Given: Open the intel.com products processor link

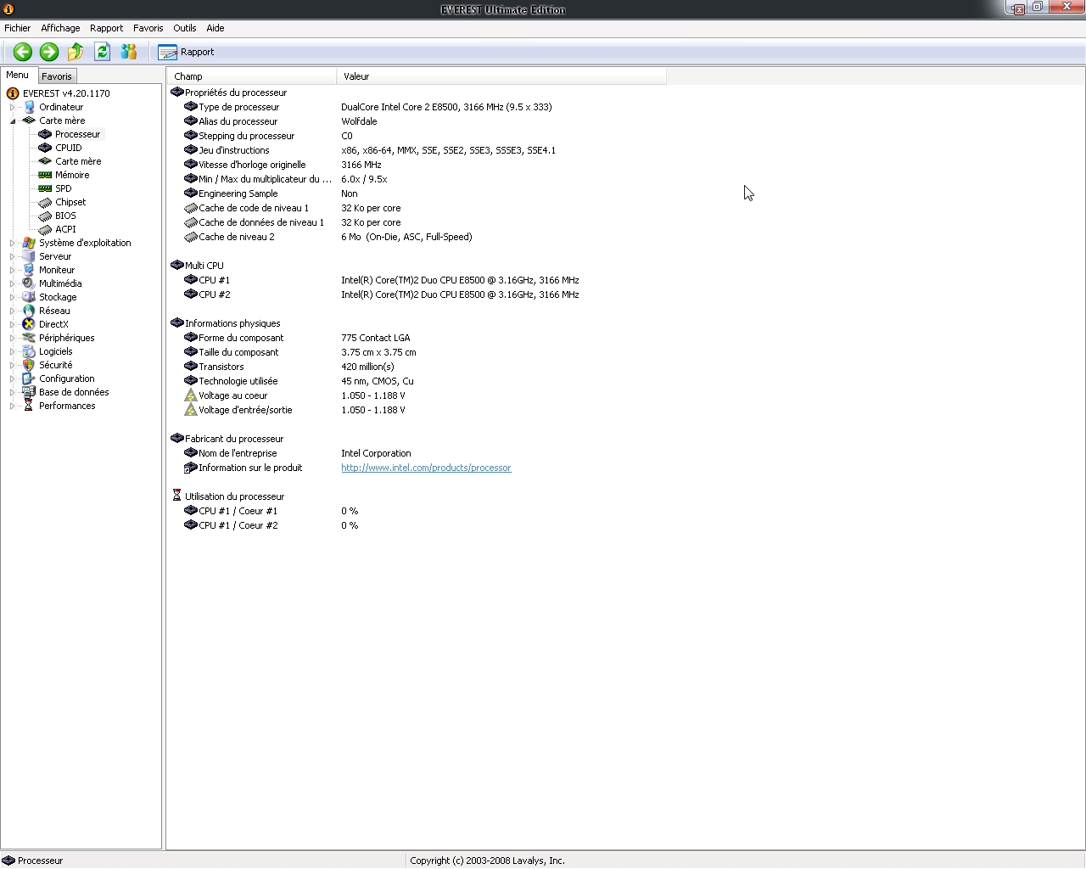Looking at the screenshot, I should [x=426, y=468].
